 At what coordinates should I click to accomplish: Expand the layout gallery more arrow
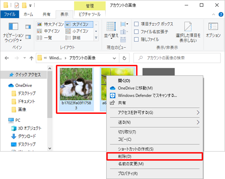96,38
